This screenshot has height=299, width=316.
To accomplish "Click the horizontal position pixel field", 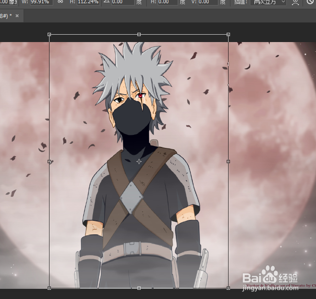I will click(8, 2).
